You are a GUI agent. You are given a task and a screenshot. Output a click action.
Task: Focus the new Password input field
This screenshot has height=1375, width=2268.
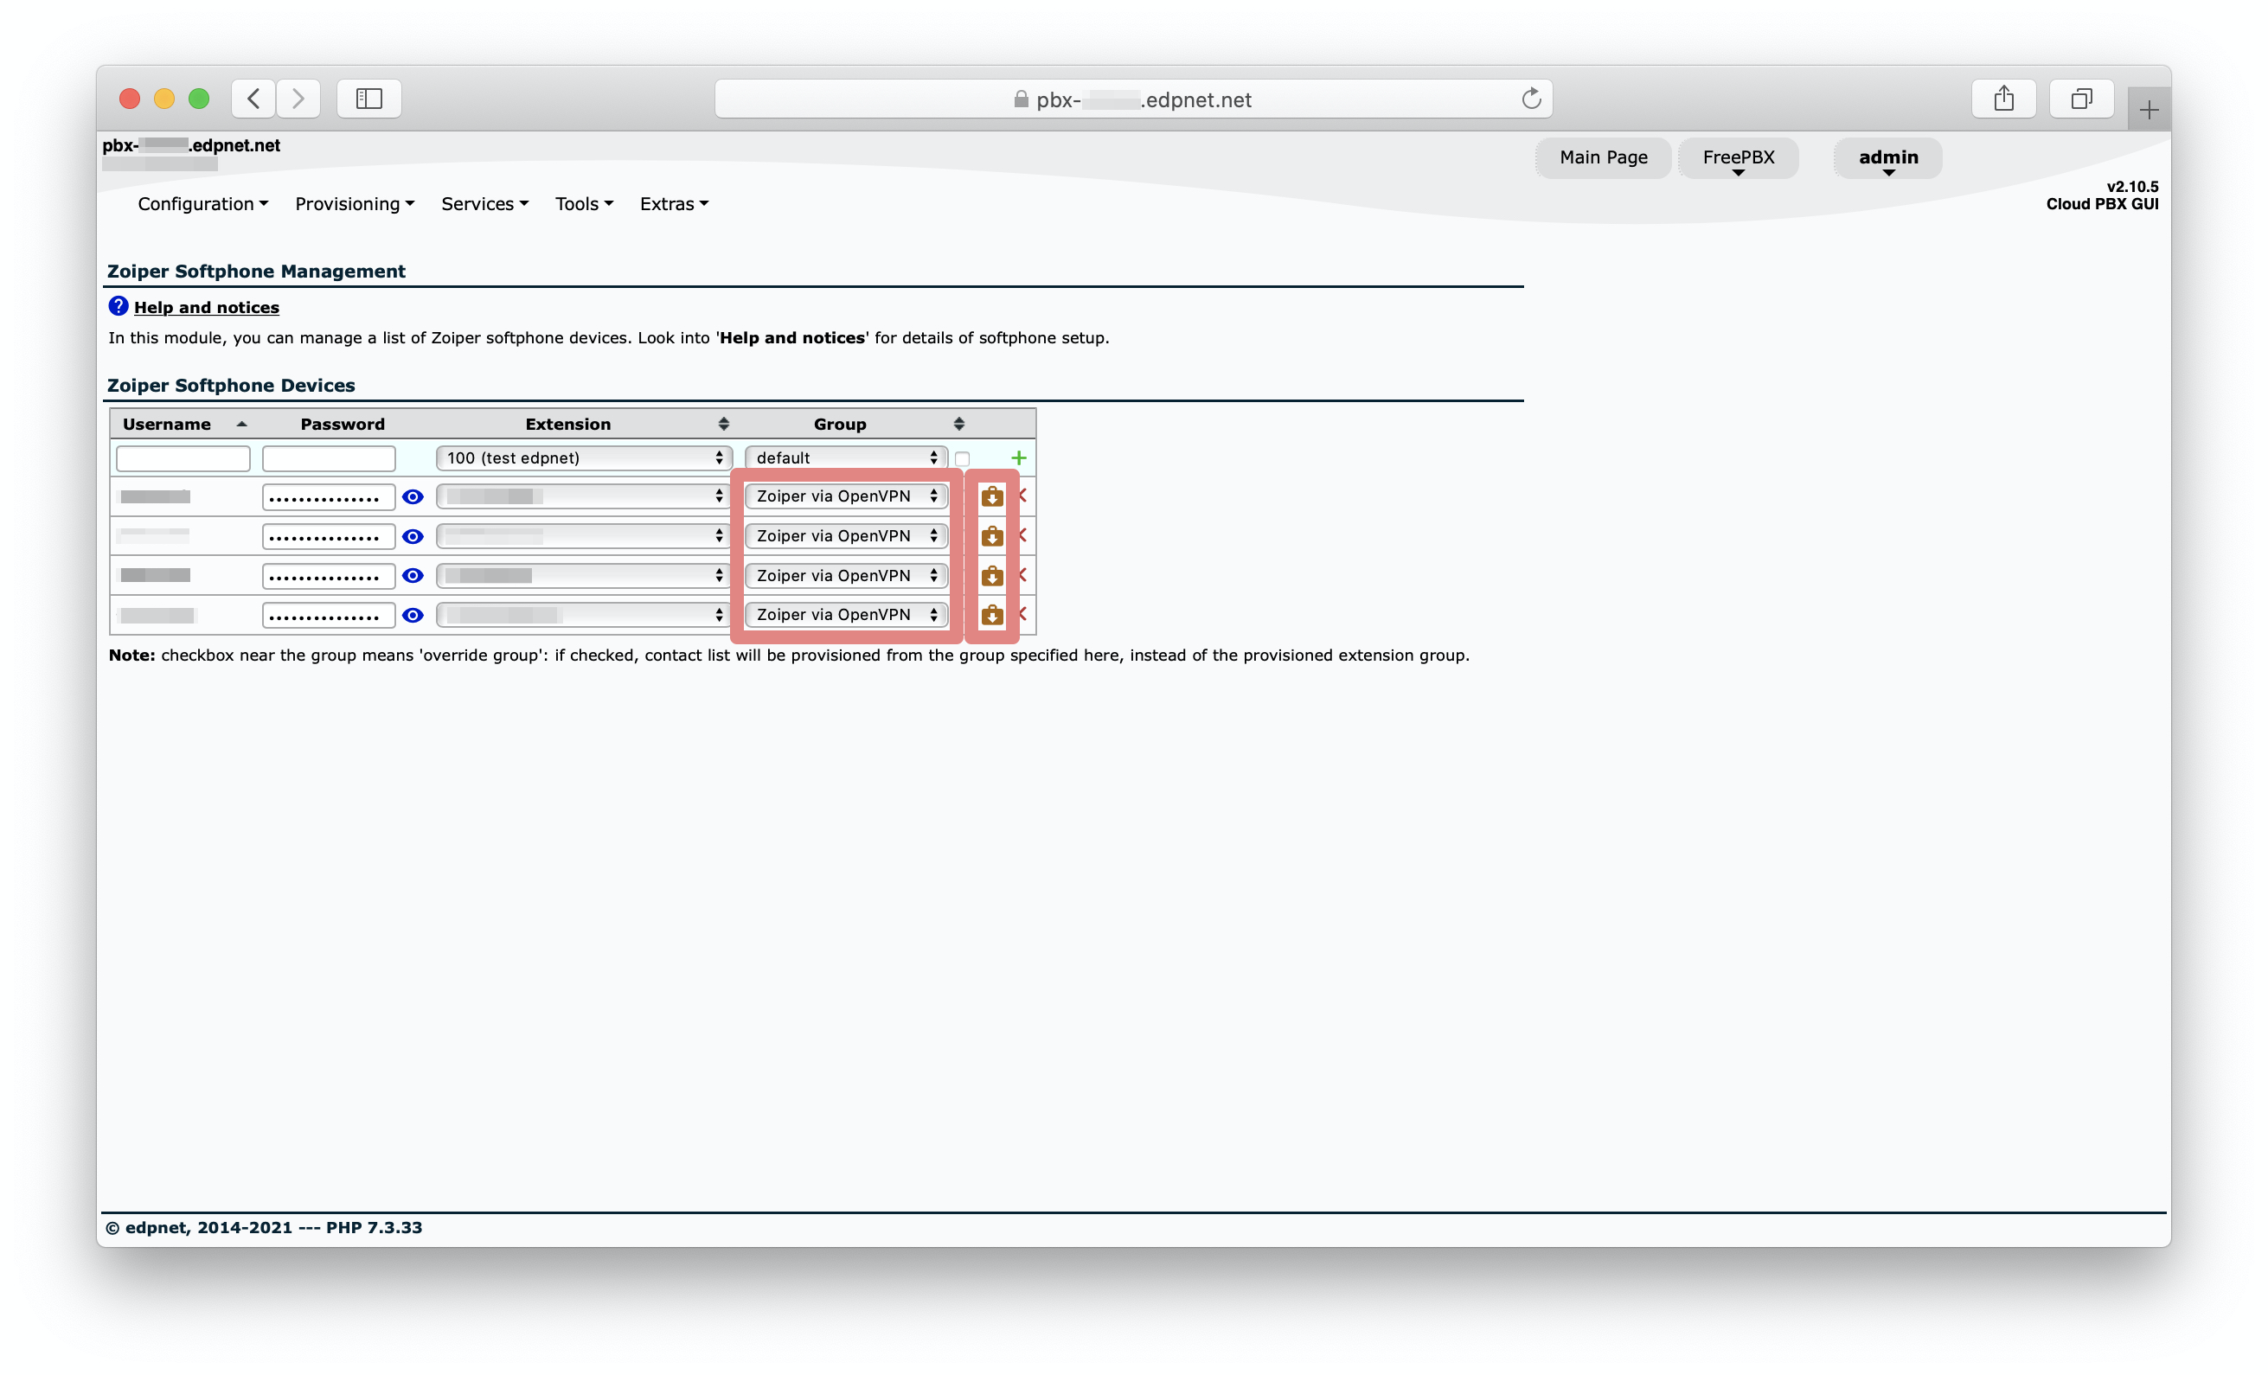[x=329, y=458]
